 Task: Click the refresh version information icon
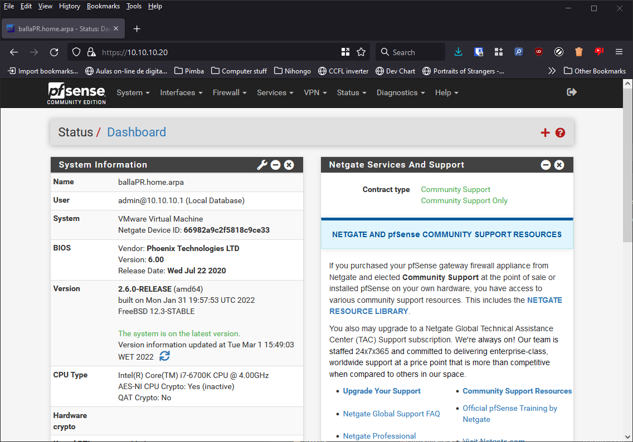(164, 356)
